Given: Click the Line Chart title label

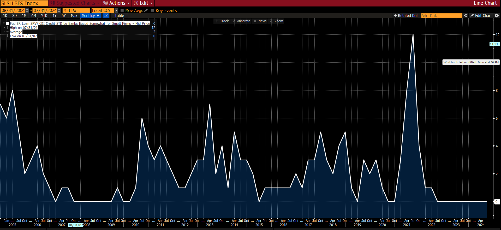Looking at the screenshot, I should point(485,3).
